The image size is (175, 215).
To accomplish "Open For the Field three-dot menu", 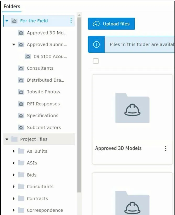I will 71,21.
